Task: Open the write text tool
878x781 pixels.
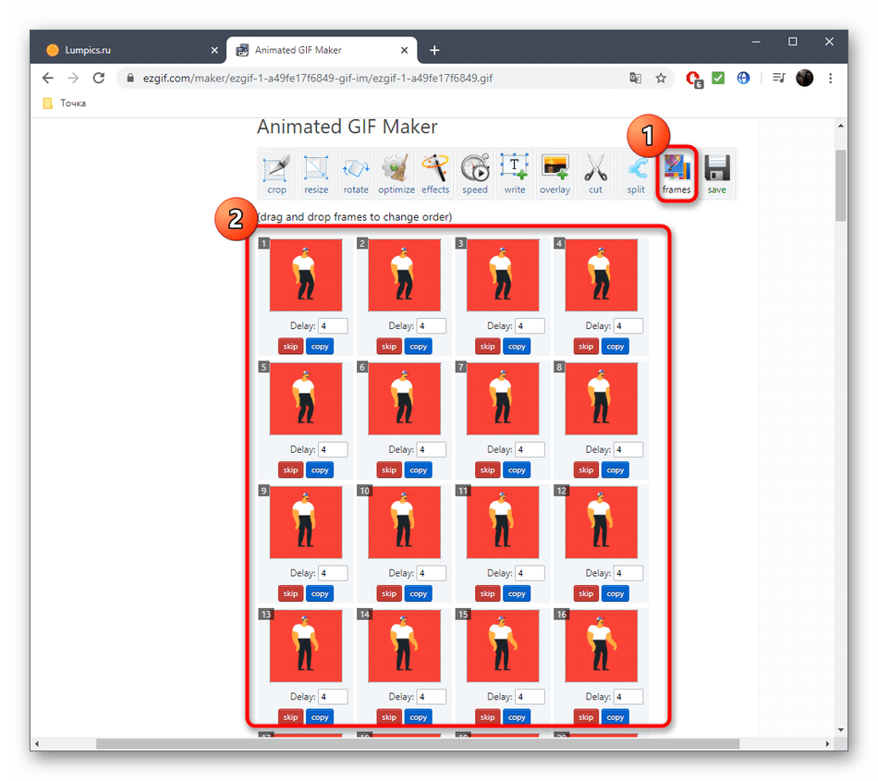Action: pos(515,174)
